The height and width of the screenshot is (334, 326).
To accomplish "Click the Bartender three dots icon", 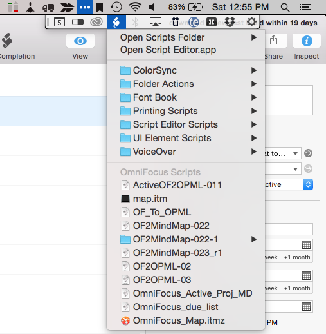I will click(x=85, y=7).
